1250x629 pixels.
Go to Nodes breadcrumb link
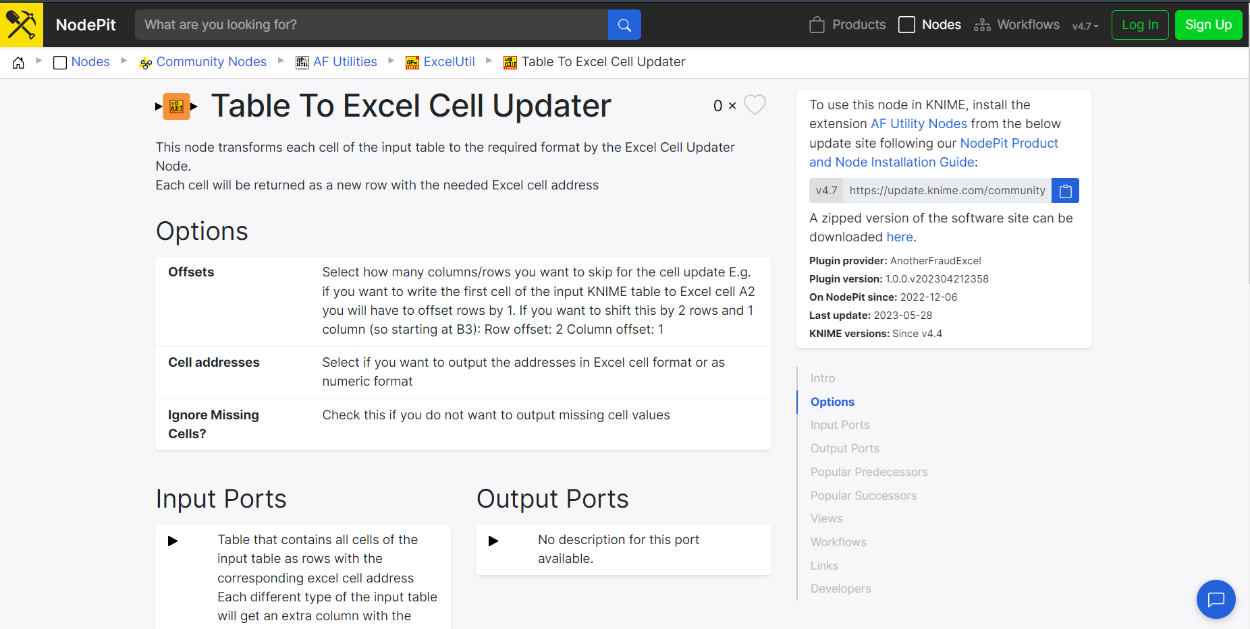(x=90, y=62)
